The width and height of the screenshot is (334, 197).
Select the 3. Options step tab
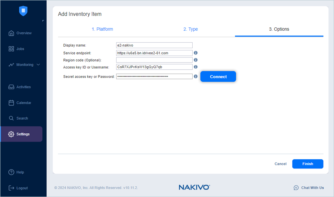pyautogui.click(x=279, y=29)
